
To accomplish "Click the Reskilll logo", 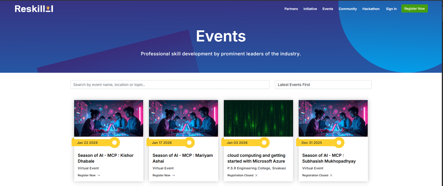I will [x=34, y=9].
